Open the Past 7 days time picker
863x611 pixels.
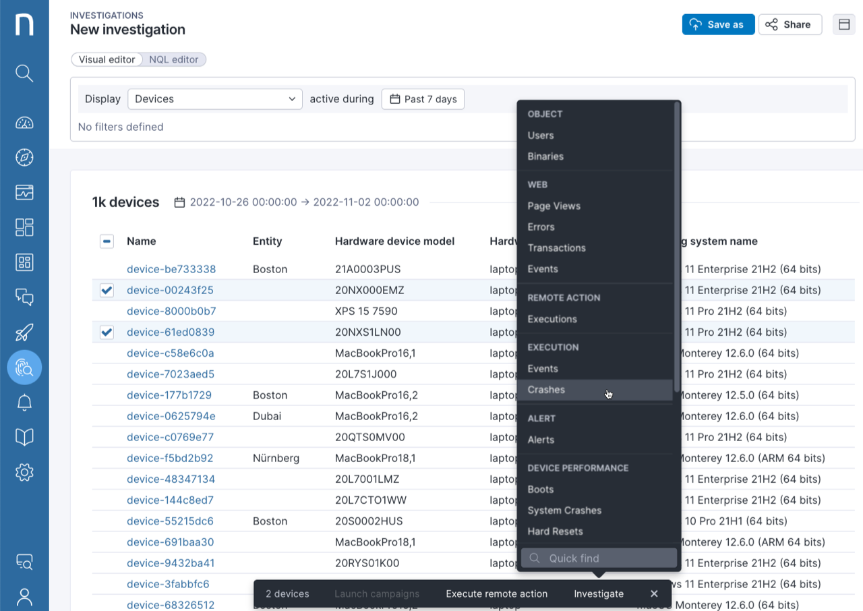(423, 99)
